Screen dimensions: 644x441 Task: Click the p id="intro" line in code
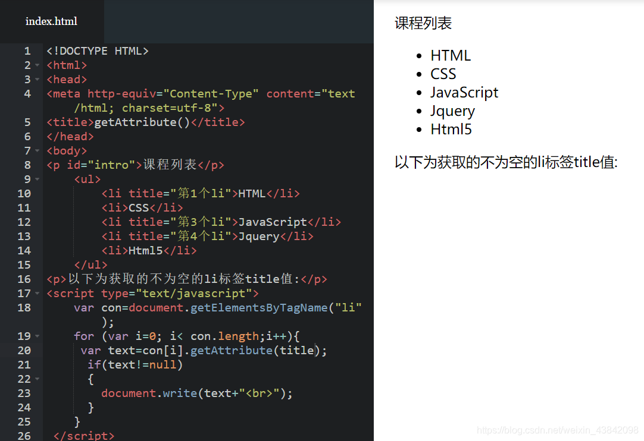pyautogui.click(x=136, y=165)
